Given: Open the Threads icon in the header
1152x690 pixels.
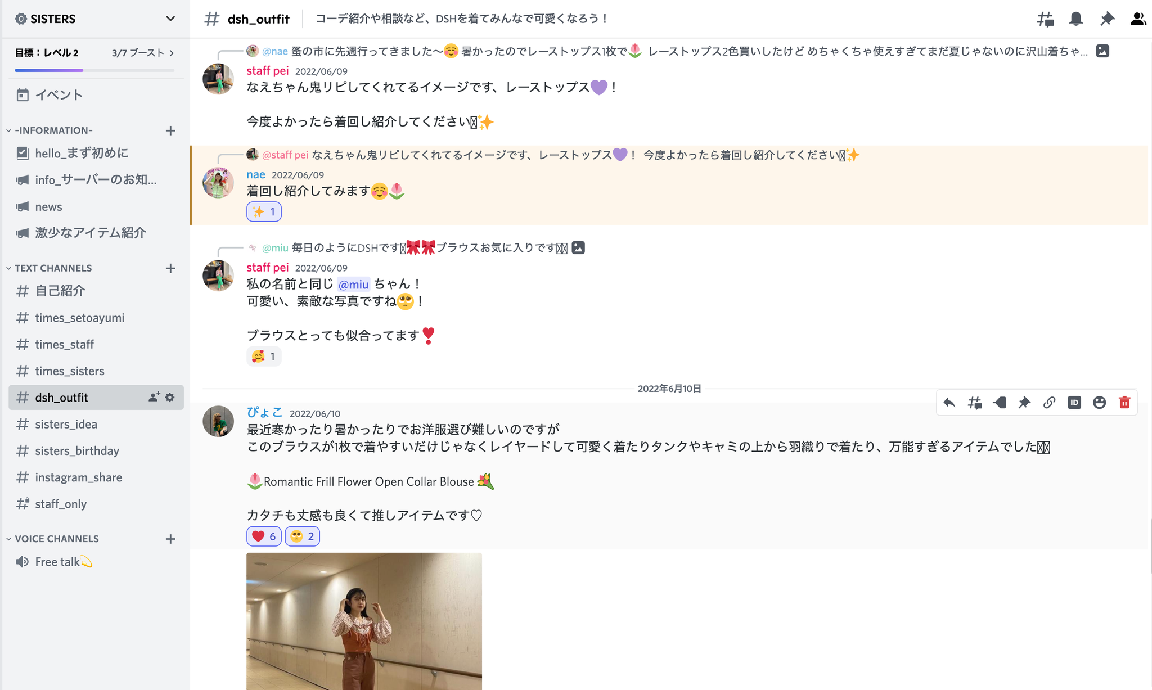Looking at the screenshot, I should [x=1045, y=19].
